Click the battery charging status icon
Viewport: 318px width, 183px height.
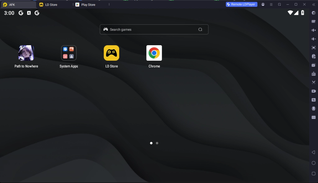pyautogui.click(x=302, y=12)
